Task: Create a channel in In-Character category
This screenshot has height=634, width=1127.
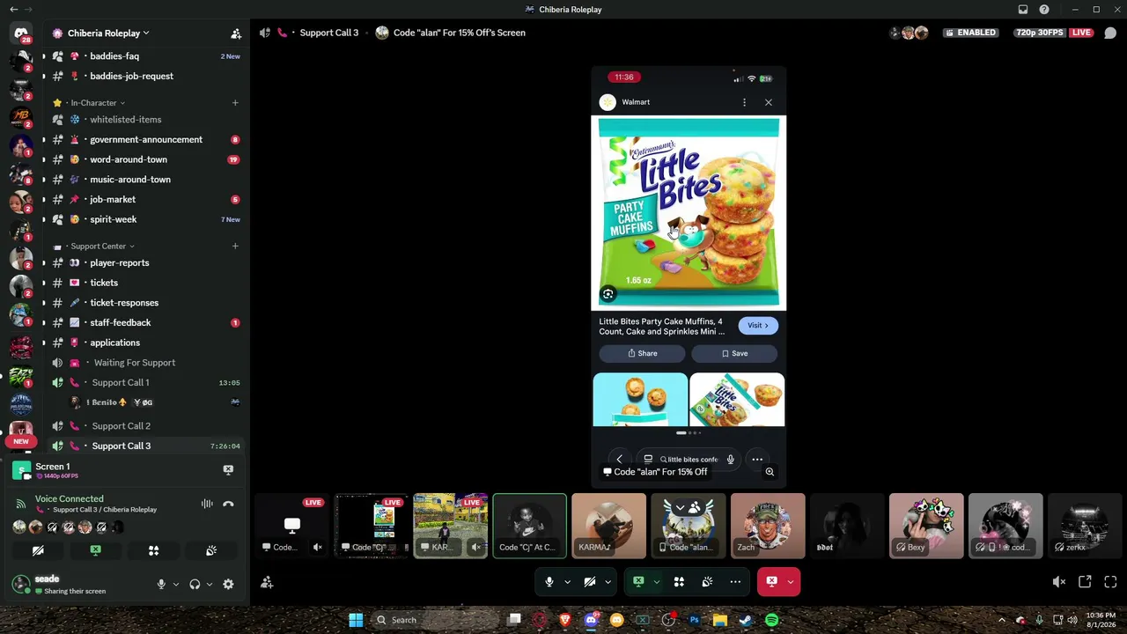Action: click(x=235, y=103)
